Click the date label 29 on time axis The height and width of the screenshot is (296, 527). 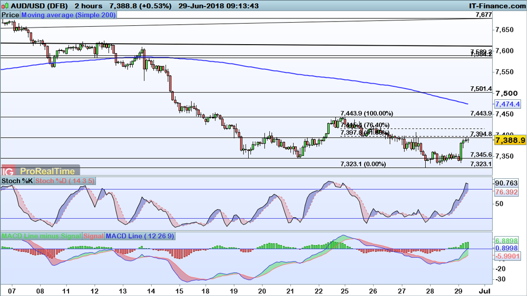pyautogui.click(x=458, y=291)
